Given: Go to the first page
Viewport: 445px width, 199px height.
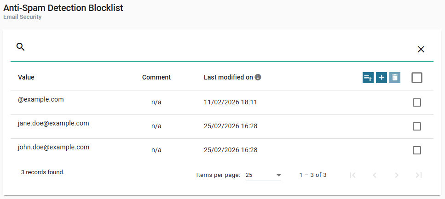Looking at the screenshot, I should pos(353,175).
